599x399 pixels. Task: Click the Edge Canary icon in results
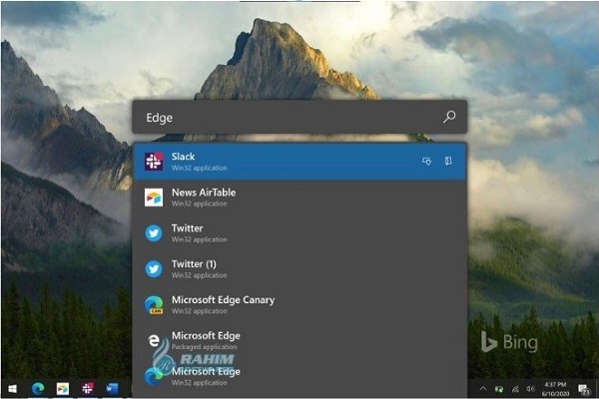154,304
